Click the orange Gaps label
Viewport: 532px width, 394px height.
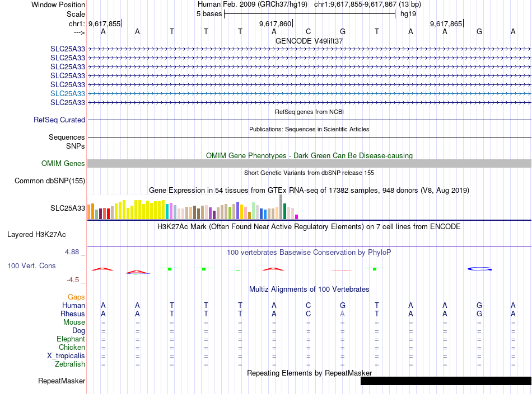point(76,297)
